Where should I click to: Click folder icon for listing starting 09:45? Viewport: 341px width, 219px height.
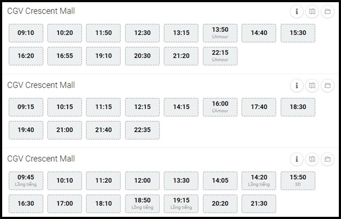[327, 159]
